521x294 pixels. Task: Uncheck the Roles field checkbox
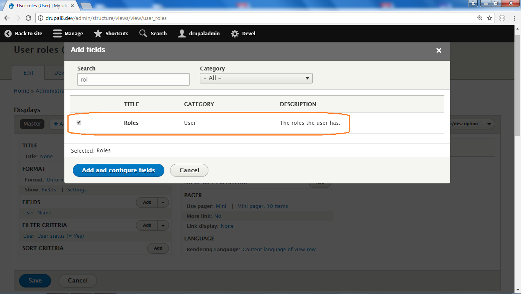coord(79,122)
